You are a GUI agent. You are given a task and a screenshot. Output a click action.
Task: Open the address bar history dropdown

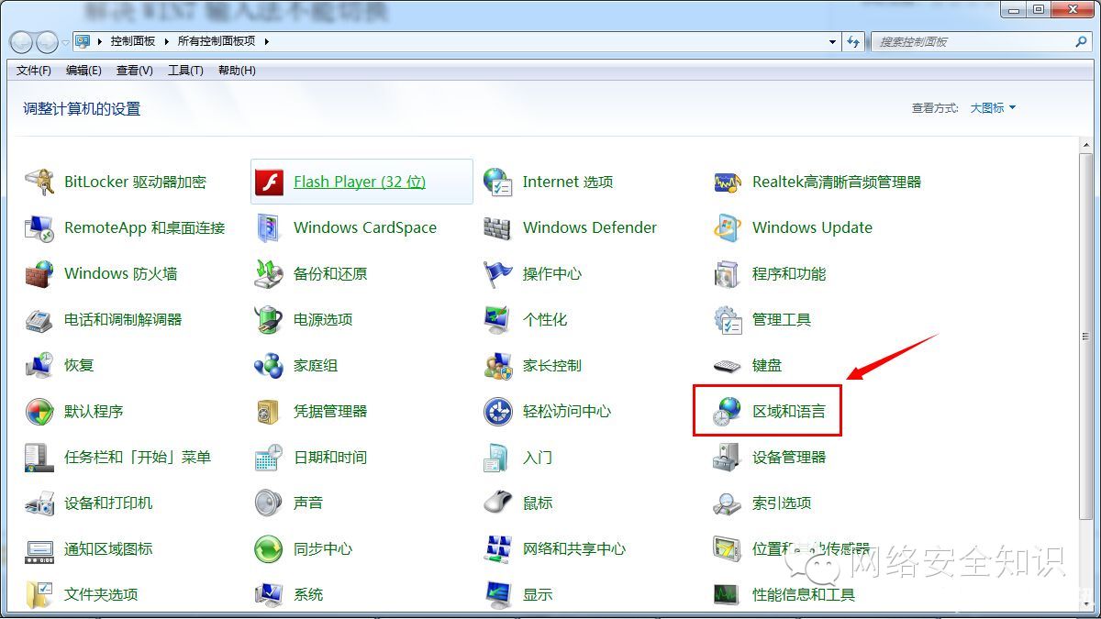(x=832, y=42)
